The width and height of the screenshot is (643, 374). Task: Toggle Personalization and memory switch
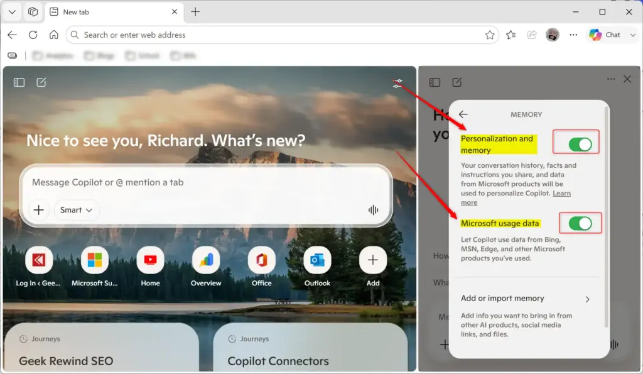coord(580,145)
